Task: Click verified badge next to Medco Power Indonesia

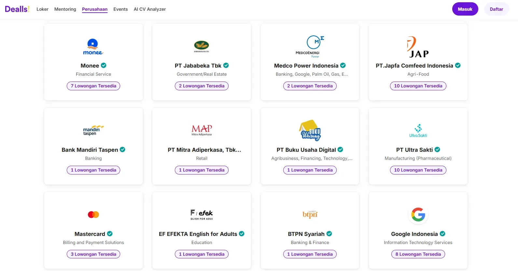Action: tap(343, 65)
